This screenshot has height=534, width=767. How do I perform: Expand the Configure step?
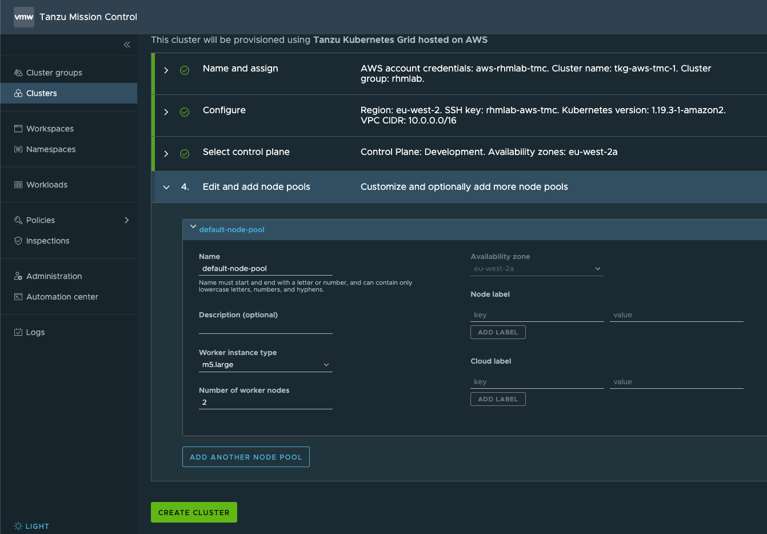[x=166, y=112]
